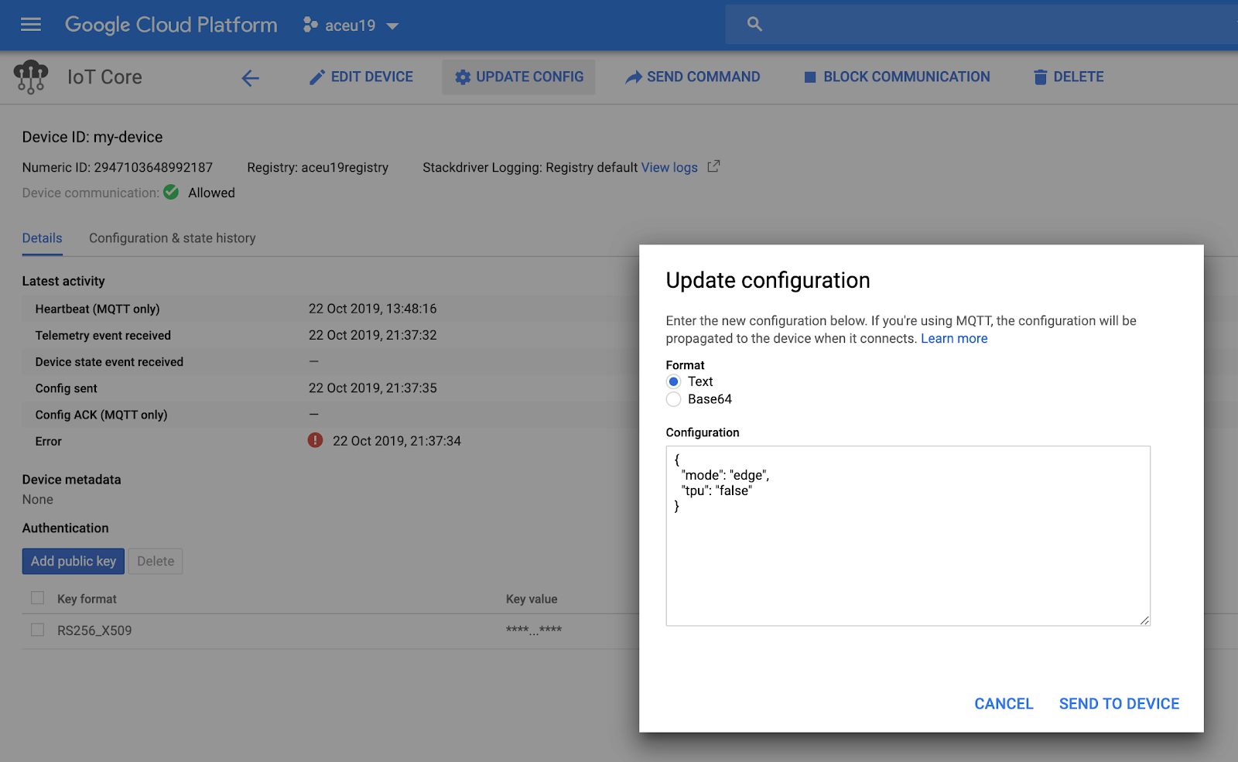
Task: Toggle the Key format header checkbox
Action: pos(37,598)
